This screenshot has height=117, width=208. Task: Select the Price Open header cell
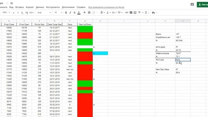[24, 24]
